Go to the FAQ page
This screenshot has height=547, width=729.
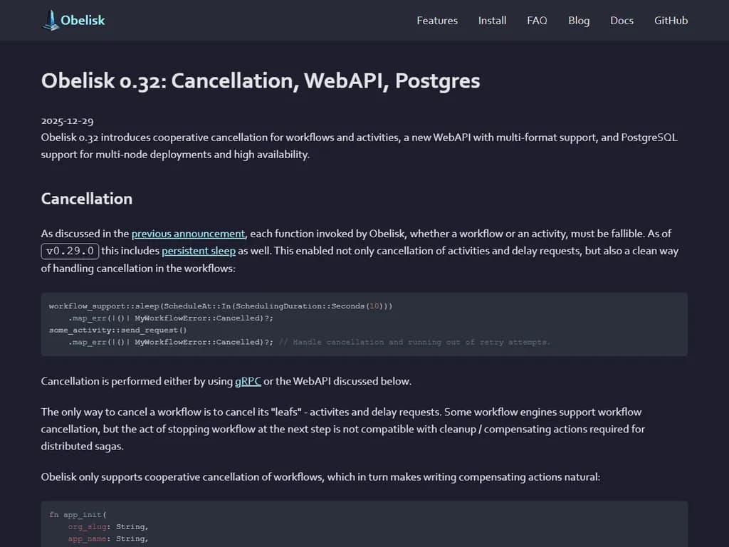tap(537, 21)
